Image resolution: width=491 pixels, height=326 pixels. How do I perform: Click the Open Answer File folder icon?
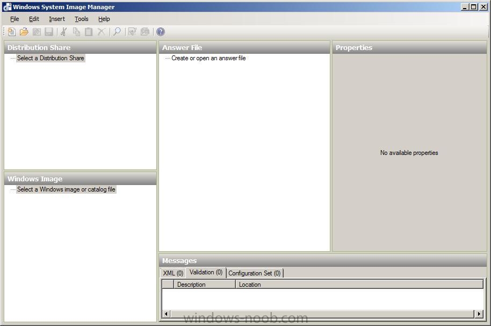(x=24, y=32)
